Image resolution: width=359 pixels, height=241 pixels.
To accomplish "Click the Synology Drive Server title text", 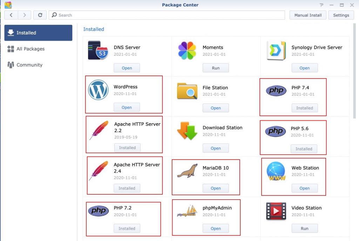I will (317, 47).
